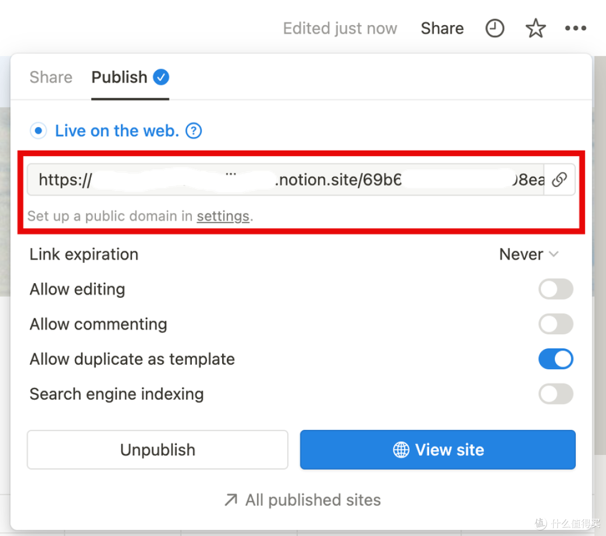Click the arrow icon beside All published sites
Screen dimensions: 606x536
(231, 499)
